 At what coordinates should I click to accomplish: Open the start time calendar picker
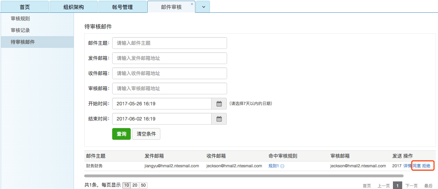219,104
